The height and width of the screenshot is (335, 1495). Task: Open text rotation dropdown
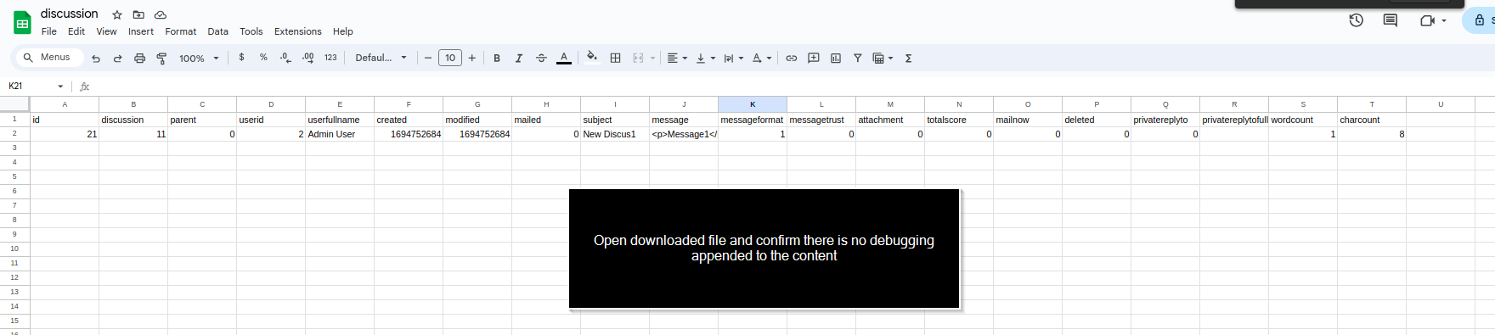coord(762,58)
